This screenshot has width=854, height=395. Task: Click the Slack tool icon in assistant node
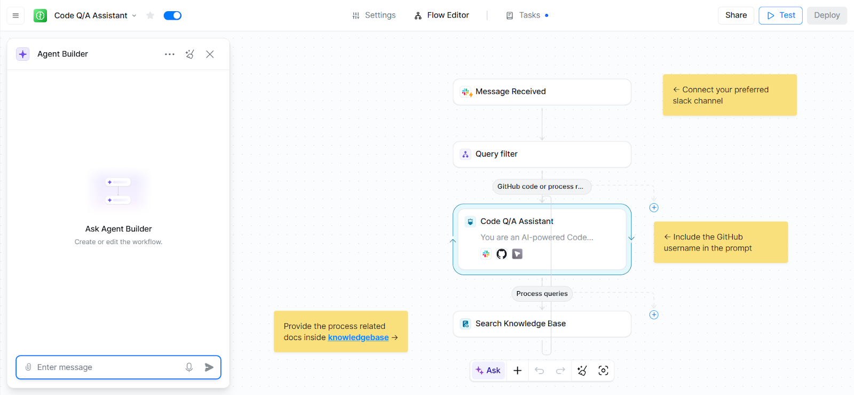[x=486, y=254]
